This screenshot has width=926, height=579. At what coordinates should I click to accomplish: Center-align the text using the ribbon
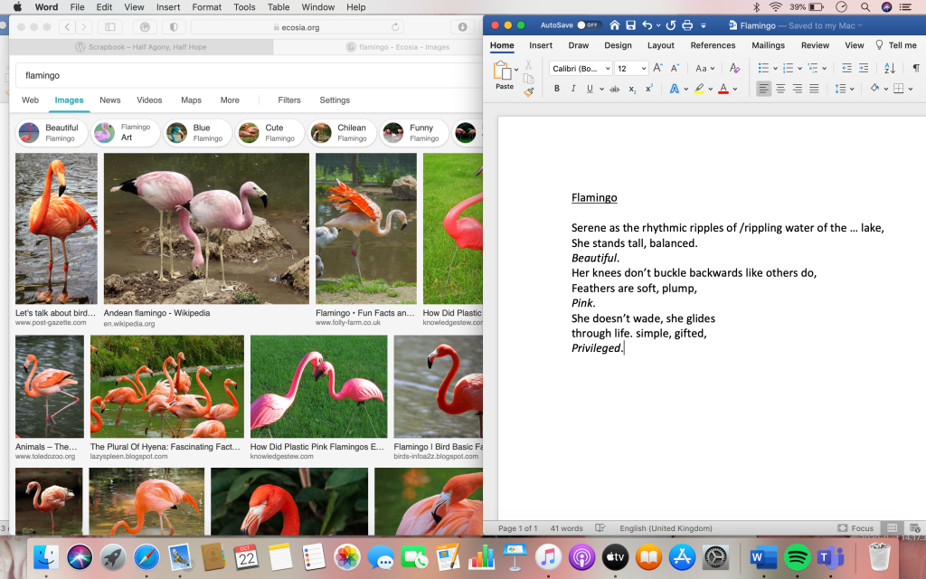(x=781, y=89)
